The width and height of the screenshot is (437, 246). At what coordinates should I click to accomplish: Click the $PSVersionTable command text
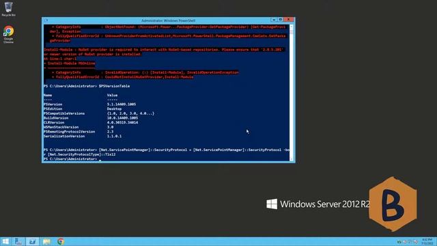(114, 86)
